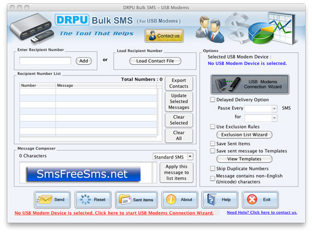Click the Reset spinner icon
This screenshot has width=312, height=233.
pyautogui.click(x=85, y=199)
